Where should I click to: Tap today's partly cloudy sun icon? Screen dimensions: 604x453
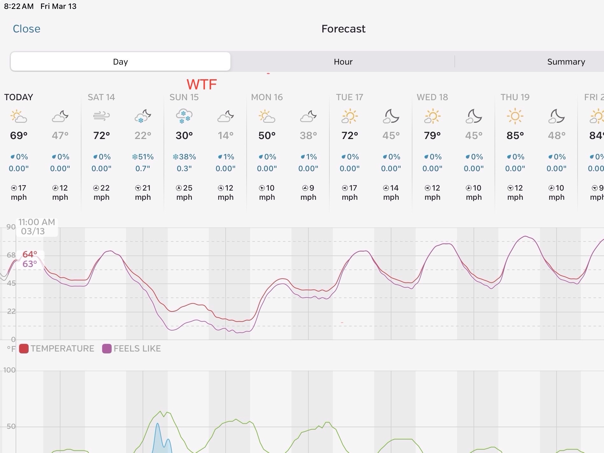(x=18, y=116)
